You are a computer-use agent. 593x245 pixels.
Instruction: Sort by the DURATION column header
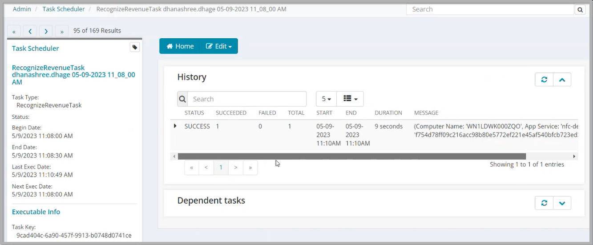(x=388, y=113)
